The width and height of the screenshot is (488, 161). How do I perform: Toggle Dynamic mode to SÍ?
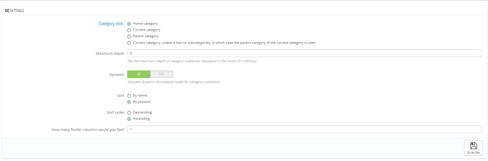pos(139,74)
